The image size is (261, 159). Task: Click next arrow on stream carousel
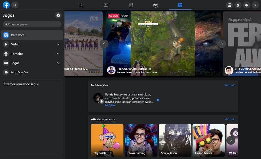pyautogui.click(x=222, y=44)
